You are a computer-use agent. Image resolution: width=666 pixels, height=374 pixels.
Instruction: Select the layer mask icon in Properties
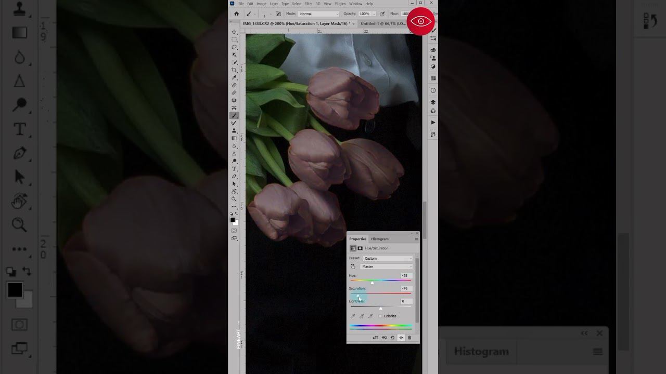(x=360, y=248)
